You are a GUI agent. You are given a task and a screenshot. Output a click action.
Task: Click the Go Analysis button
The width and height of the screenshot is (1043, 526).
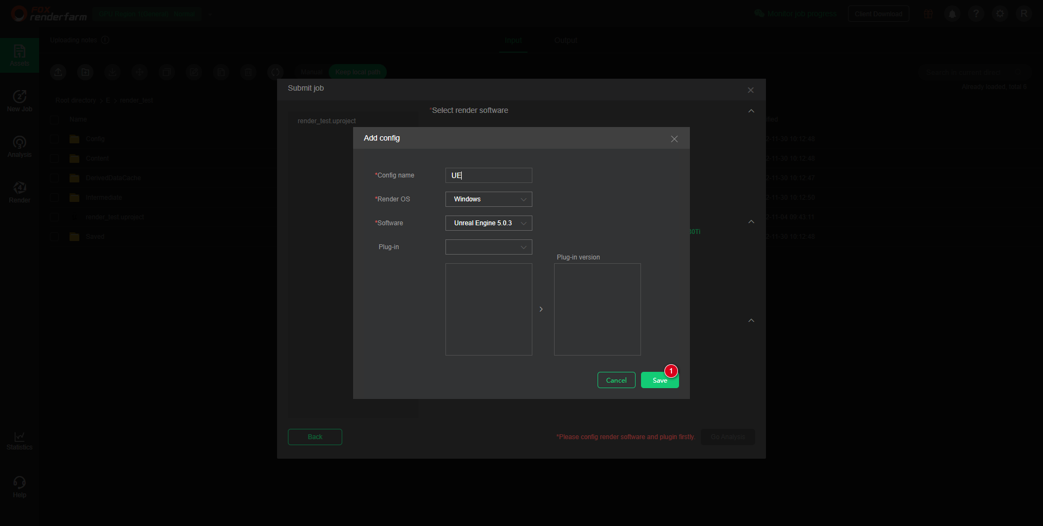728,437
